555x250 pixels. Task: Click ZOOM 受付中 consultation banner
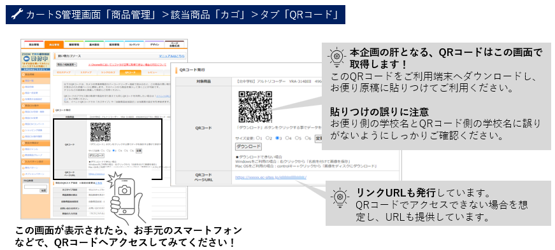point(36,61)
